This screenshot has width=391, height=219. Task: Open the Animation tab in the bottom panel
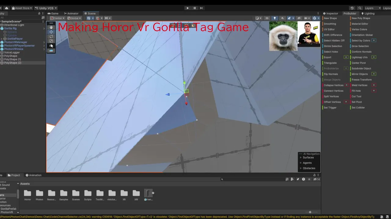[x=34, y=175]
